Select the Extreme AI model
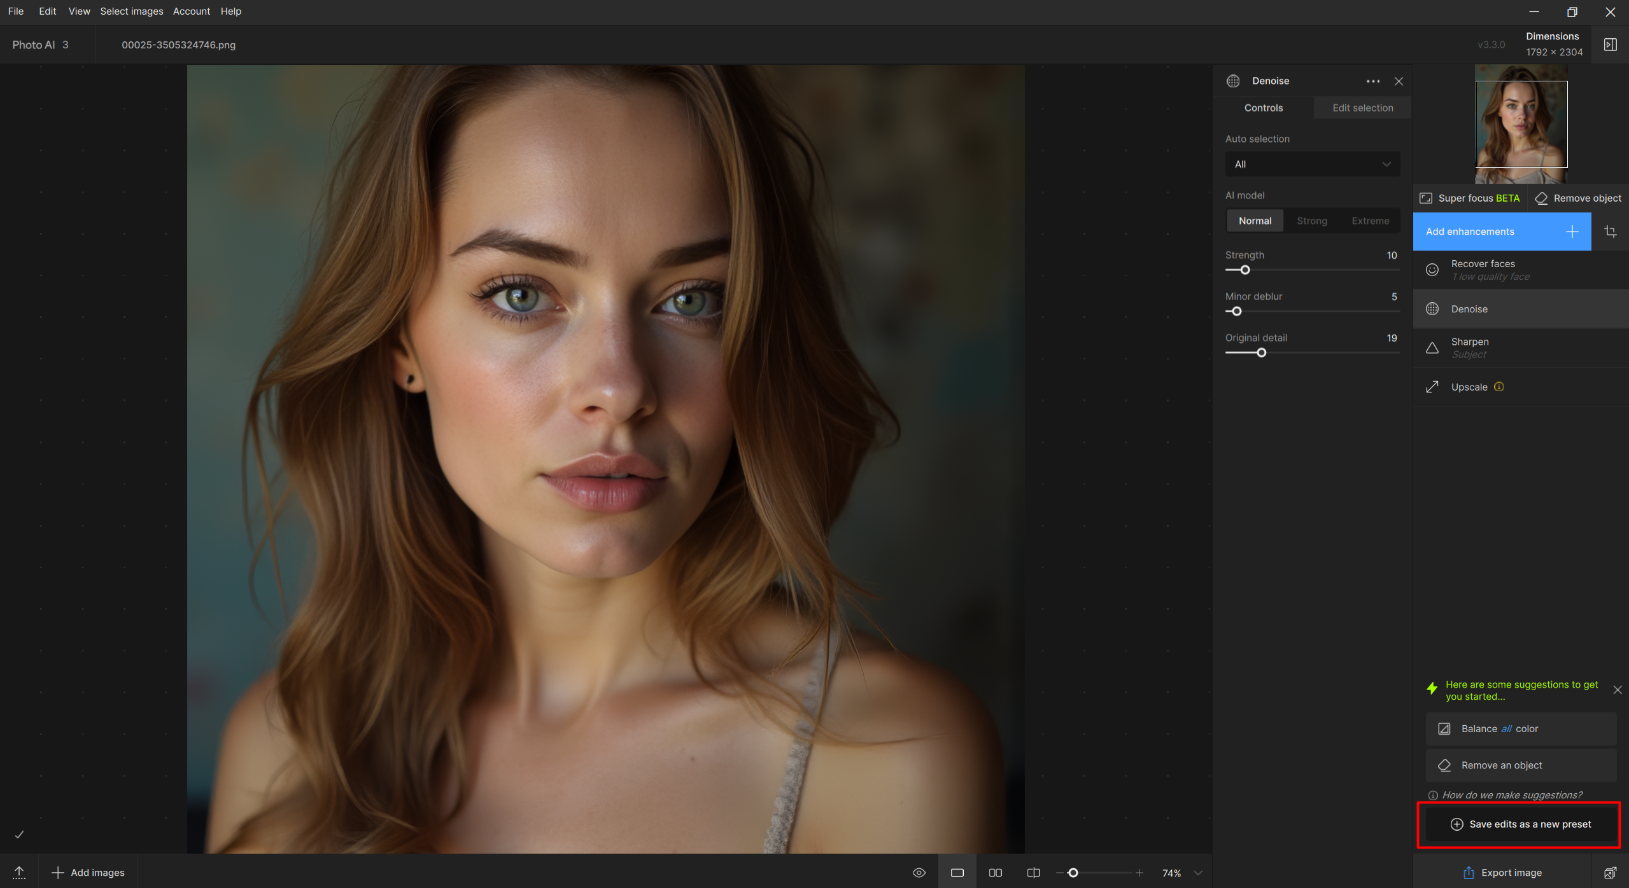The height and width of the screenshot is (888, 1629). pos(1370,221)
